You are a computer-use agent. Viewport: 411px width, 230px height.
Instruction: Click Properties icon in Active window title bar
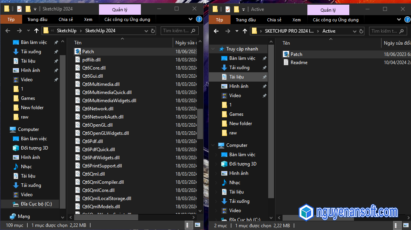coord(228,9)
